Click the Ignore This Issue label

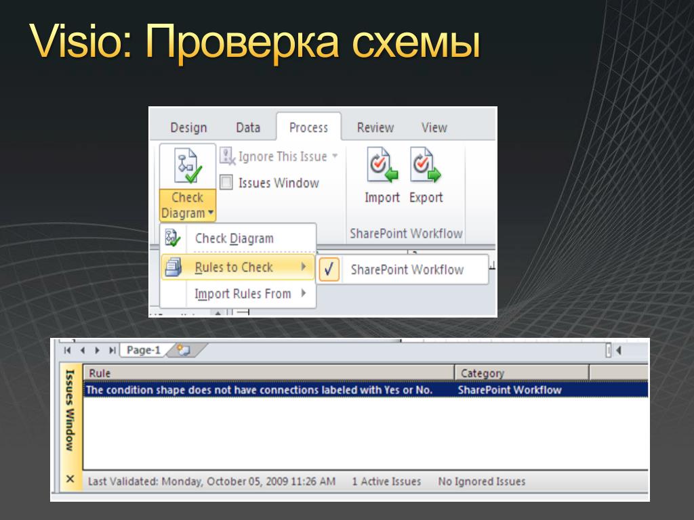[283, 156]
